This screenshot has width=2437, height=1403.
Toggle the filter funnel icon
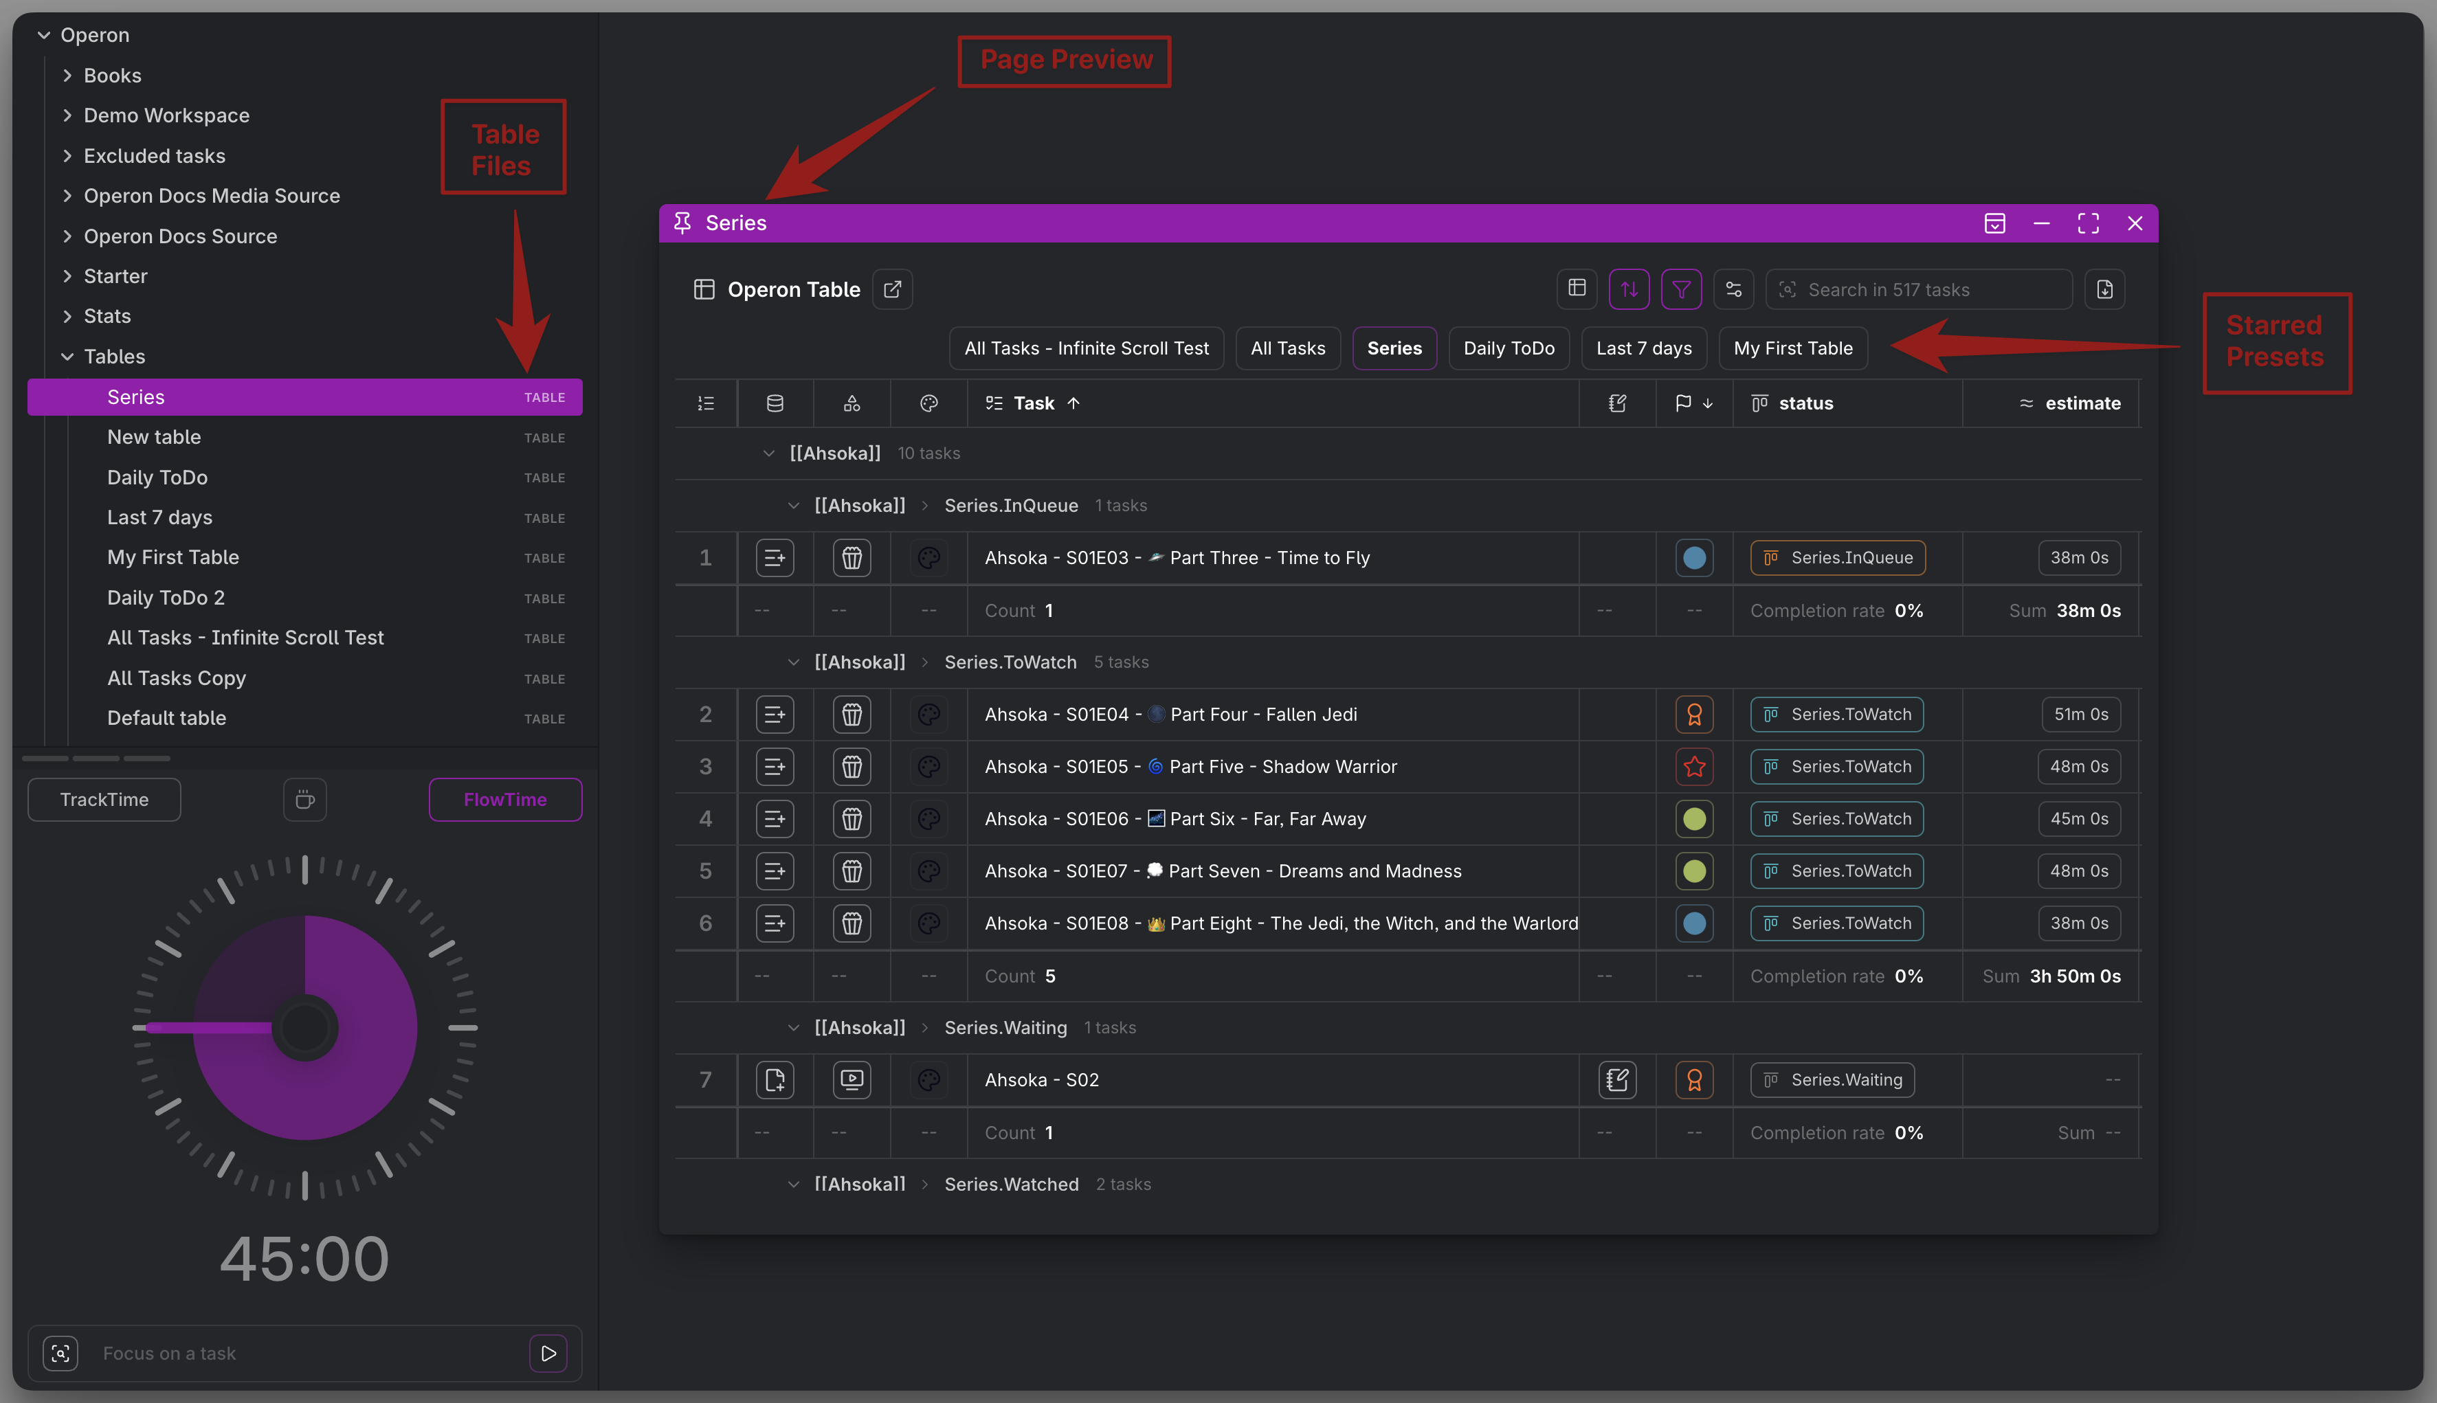(x=1682, y=289)
